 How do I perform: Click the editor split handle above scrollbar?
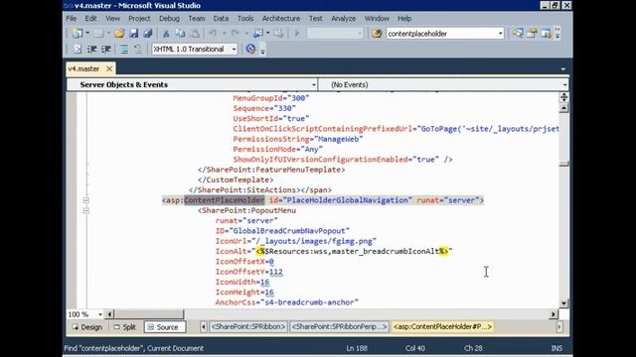coord(563,97)
